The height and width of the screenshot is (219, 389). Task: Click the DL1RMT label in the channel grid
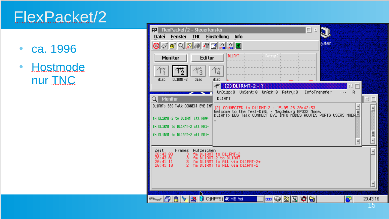pos(233,56)
